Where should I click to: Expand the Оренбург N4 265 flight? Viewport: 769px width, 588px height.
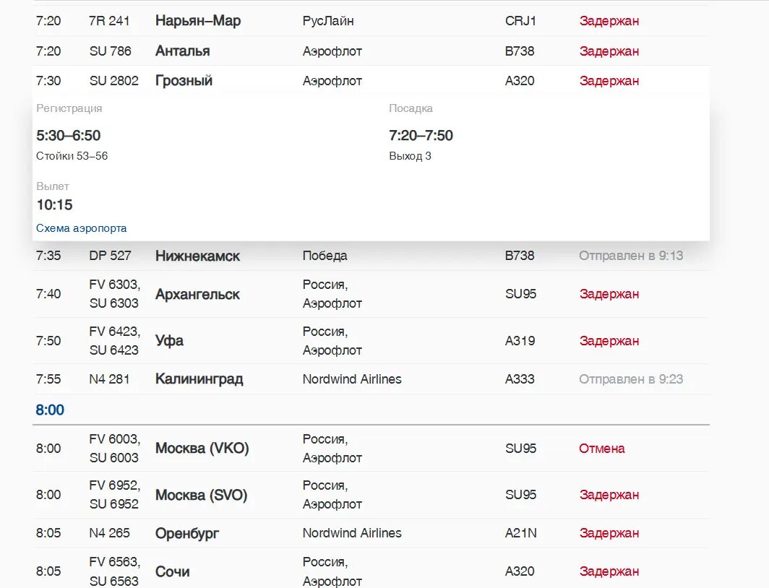[x=186, y=533]
